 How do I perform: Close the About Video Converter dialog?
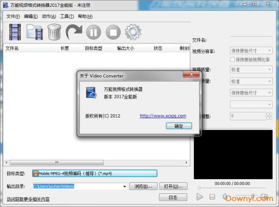tap(191, 74)
